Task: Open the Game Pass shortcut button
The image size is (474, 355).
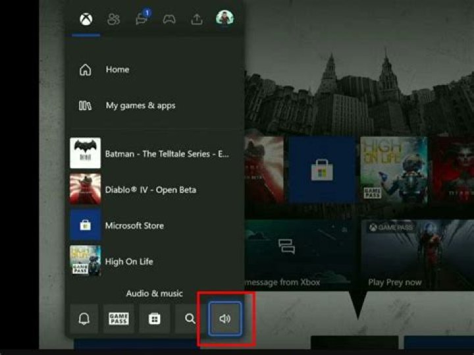Action: (x=118, y=319)
